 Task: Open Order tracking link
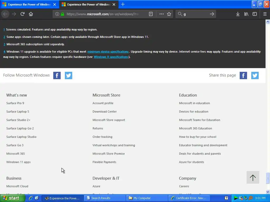click(103, 137)
